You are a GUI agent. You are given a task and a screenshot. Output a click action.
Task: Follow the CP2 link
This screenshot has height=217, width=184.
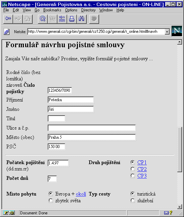click(x=142, y=169)
